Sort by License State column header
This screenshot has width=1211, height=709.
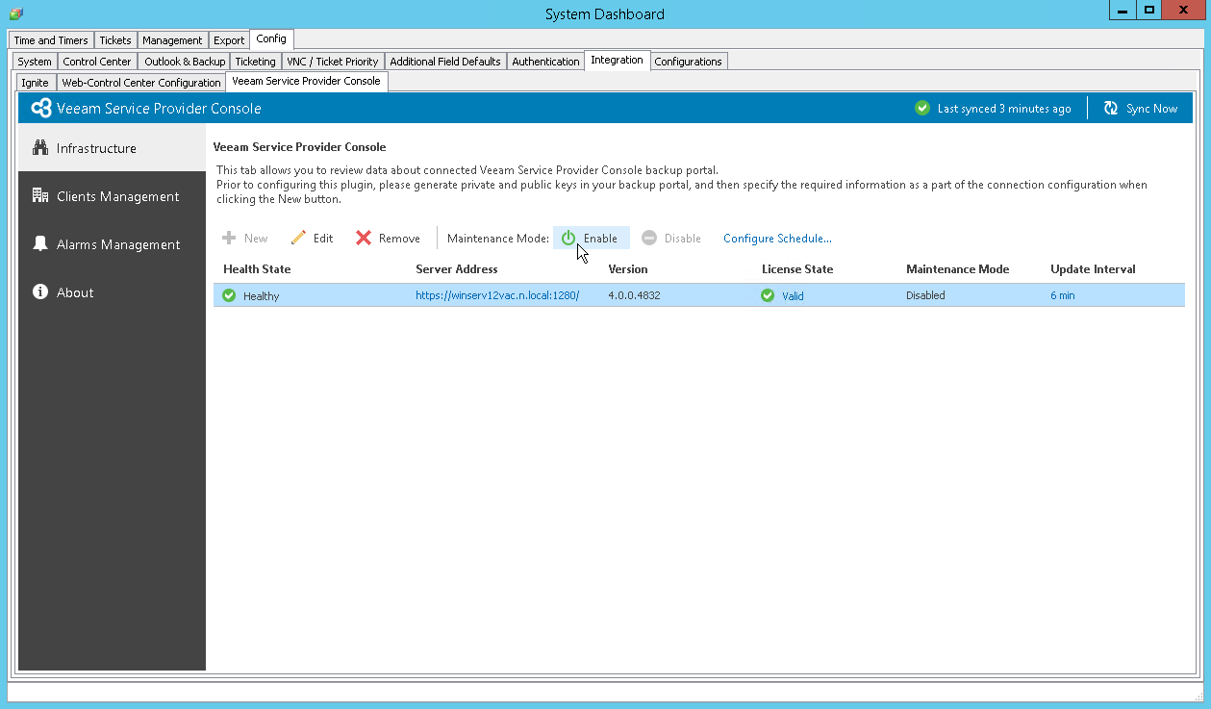click(x=797, y=269)
